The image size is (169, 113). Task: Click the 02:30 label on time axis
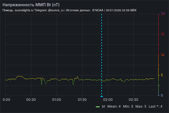click(x=133, y=100)
